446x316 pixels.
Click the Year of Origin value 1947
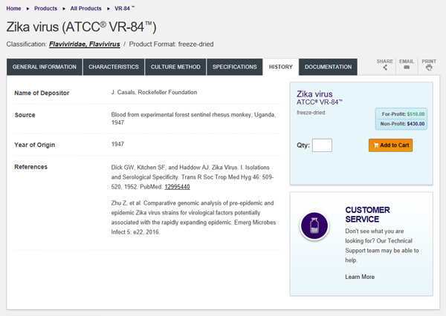[x=117, y=144]
